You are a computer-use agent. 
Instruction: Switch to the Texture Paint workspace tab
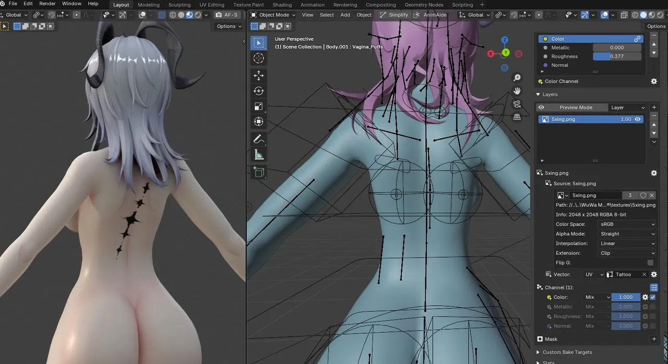pyautogui.click(x=248, y=5)
